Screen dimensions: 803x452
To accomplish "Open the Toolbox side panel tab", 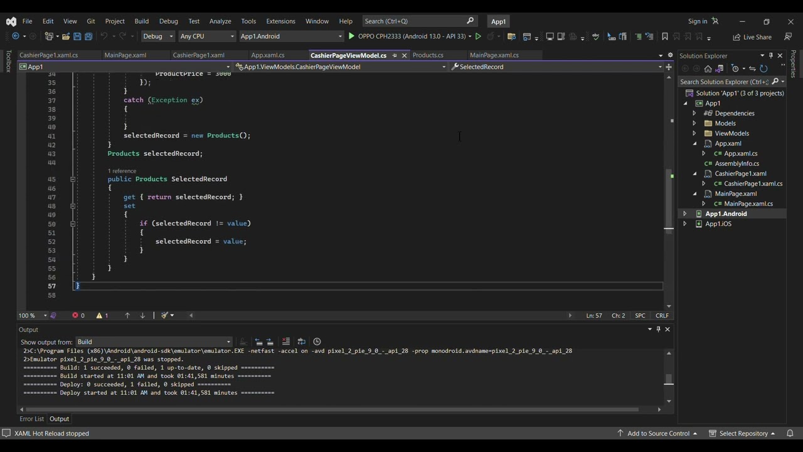I will point(8,62).
